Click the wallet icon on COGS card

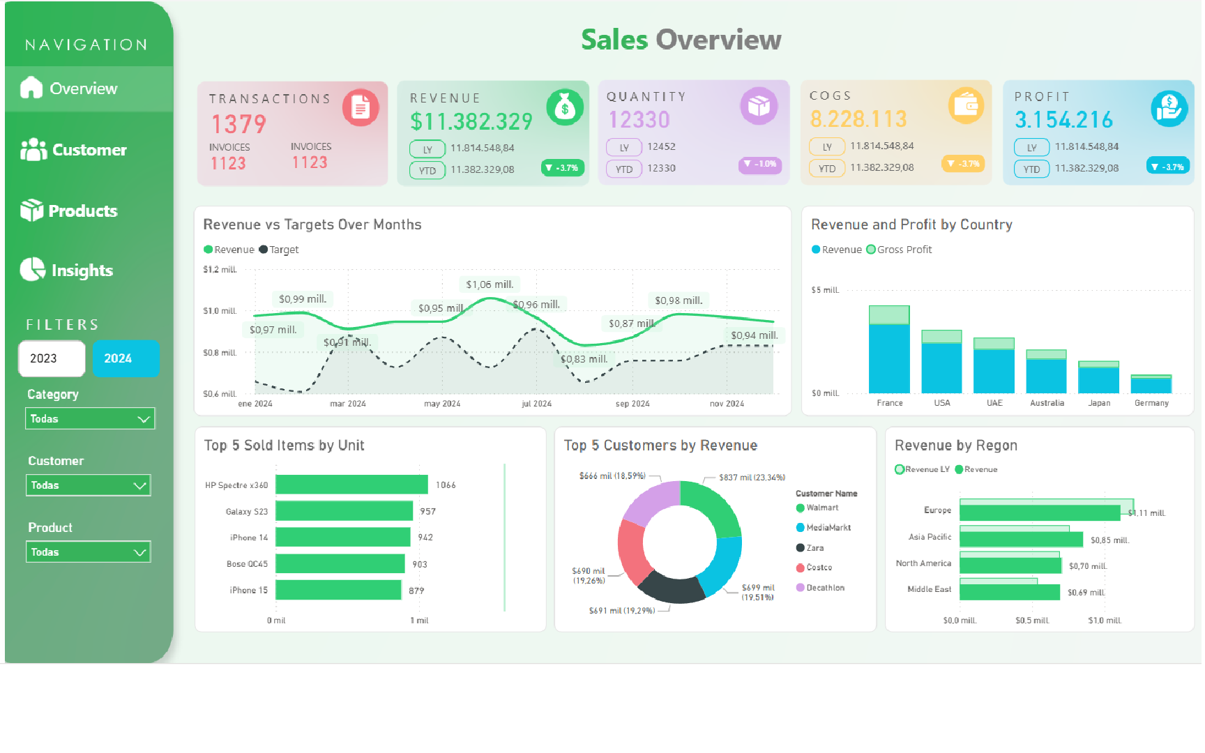(x=966, y=106)
